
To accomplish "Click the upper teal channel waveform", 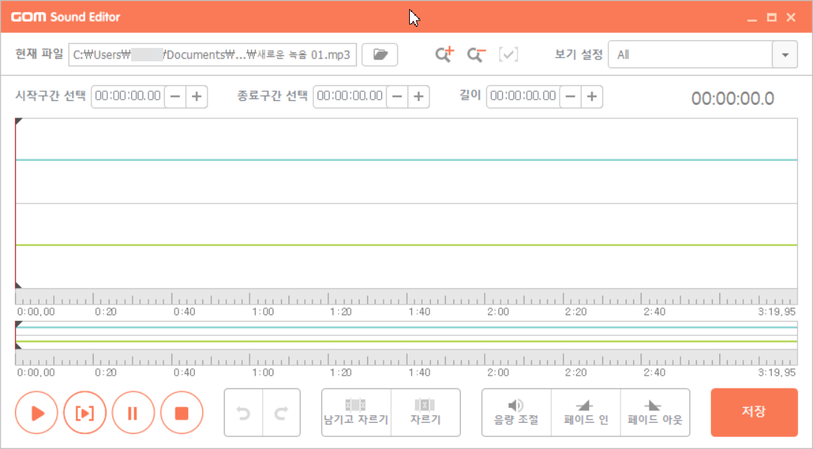I will [x=406, y=160].
